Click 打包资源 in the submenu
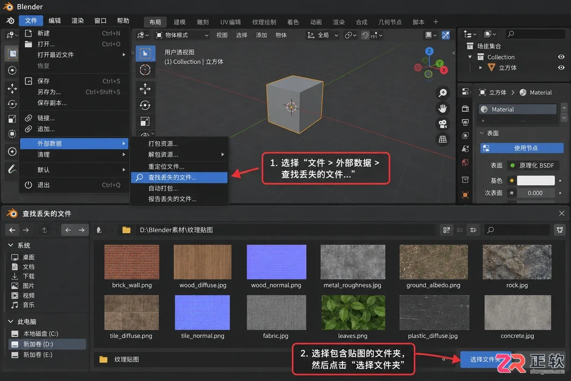The image size is (571, 381). point(179,144)
